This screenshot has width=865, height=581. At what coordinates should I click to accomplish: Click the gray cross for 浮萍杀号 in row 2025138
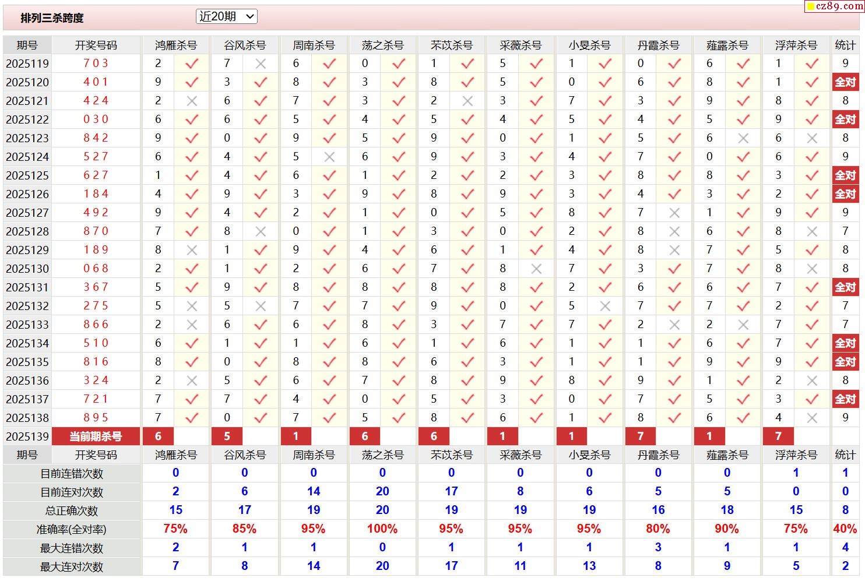tap(812, 418)
